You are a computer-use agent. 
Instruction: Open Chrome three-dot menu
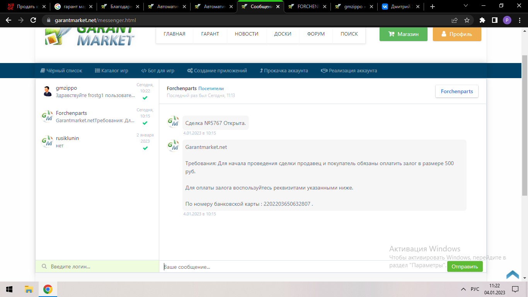point(519,20)
